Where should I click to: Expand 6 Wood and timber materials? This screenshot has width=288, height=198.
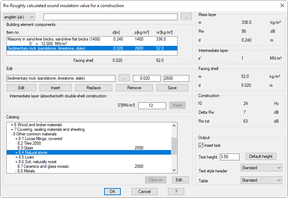coord(12,125)
